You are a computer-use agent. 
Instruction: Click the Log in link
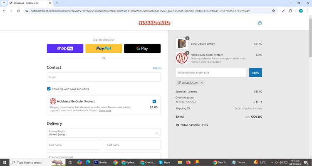[x=156, y=68]
